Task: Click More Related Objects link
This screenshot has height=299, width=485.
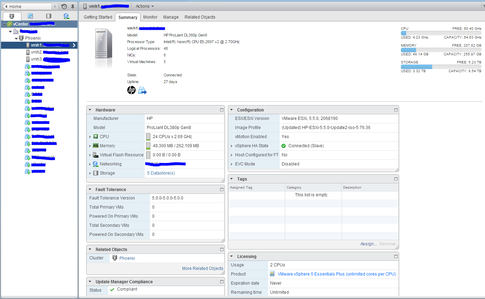Action: 203,269
